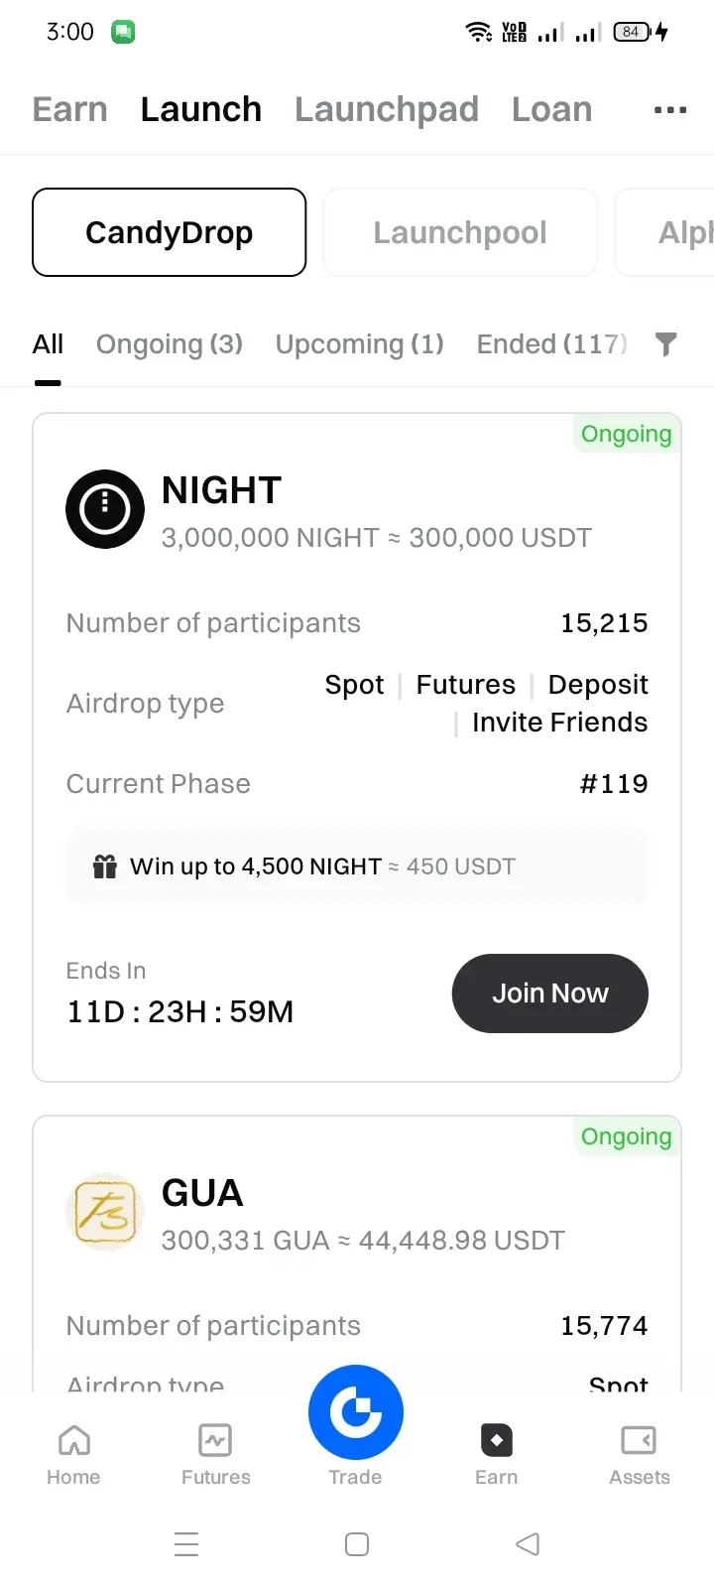The width and height of the screenshot is (714, 1588).
Task: Open the three-dot more options menu
Action: pos(670,110)
